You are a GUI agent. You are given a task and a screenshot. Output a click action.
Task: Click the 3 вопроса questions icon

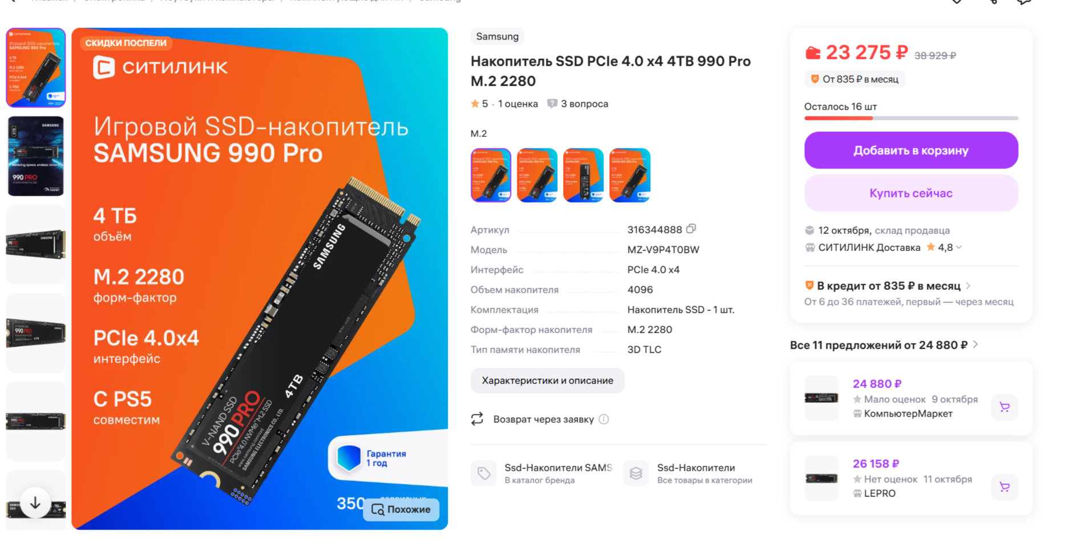coord(552,104)
